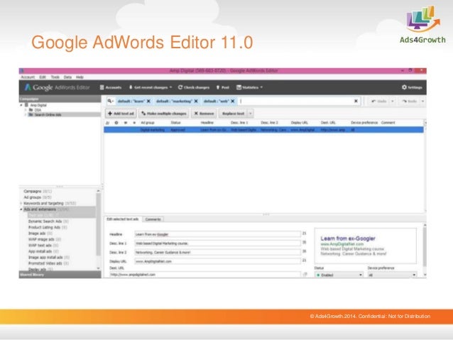Select Promoted Video ads
The image size is (453, 340).
(x=48, y=263)
